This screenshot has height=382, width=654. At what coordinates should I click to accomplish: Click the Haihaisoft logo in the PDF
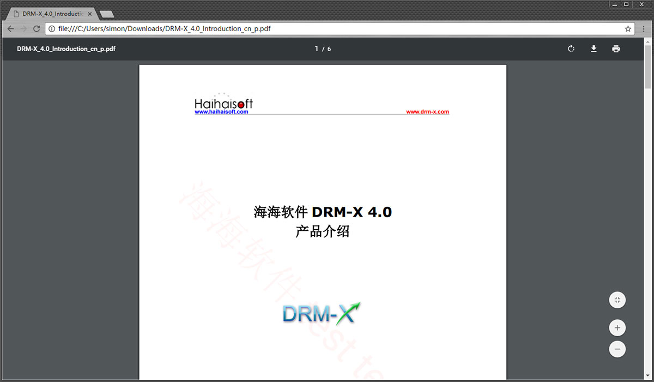[x=223, y=102]
